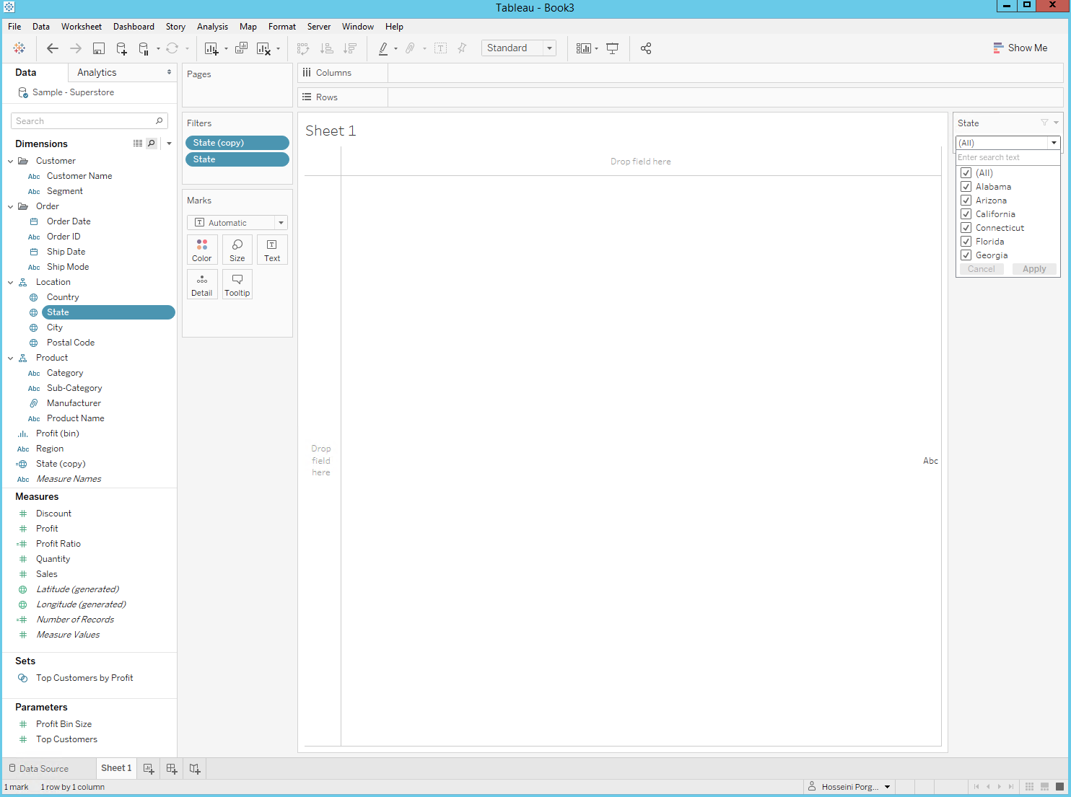Image resolution: width=1071 pixels, height=797 pixels.
Task: Click the Group Members paperclip icon
Action: [x=410, y=48]
